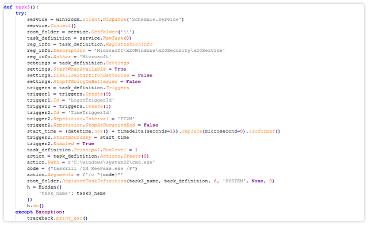This screenshot has width=368, height=225.
Task: Click False value of DisallowStartIfOnBatteries
Action: pyautogui.click(x=145, y=75)
